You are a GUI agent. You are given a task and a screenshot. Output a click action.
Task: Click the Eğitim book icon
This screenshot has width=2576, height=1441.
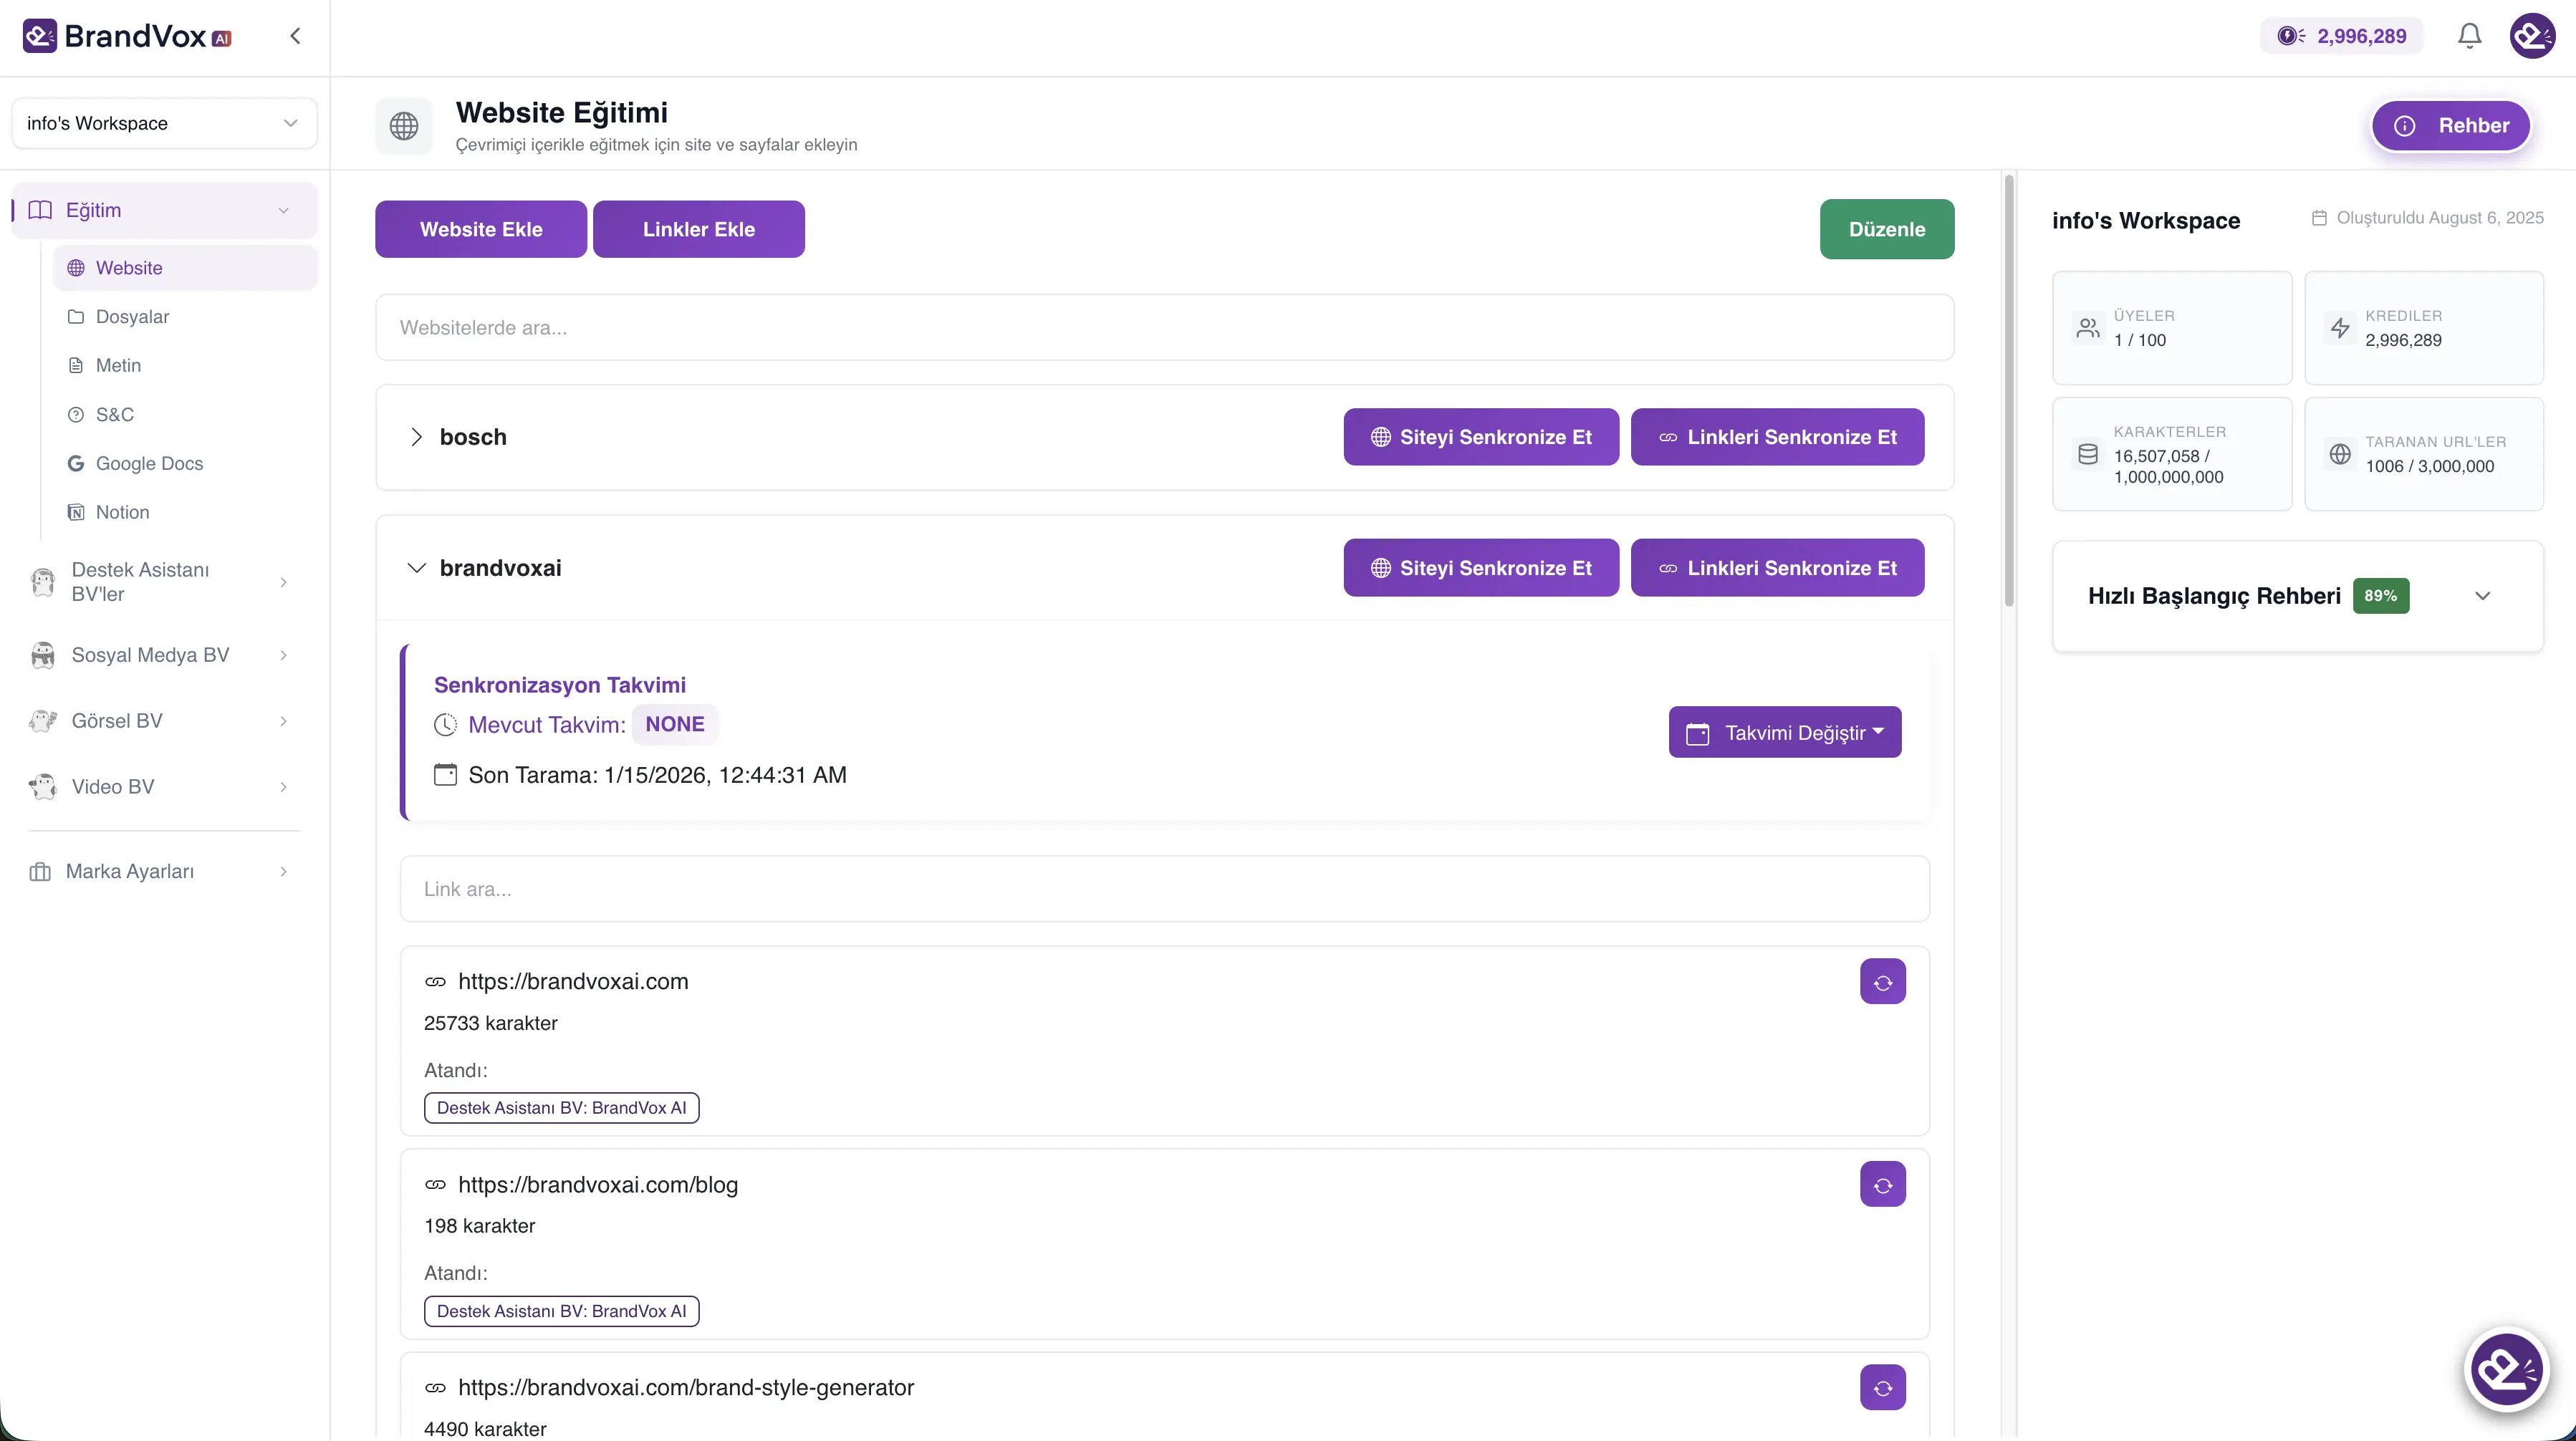[40, 210]
